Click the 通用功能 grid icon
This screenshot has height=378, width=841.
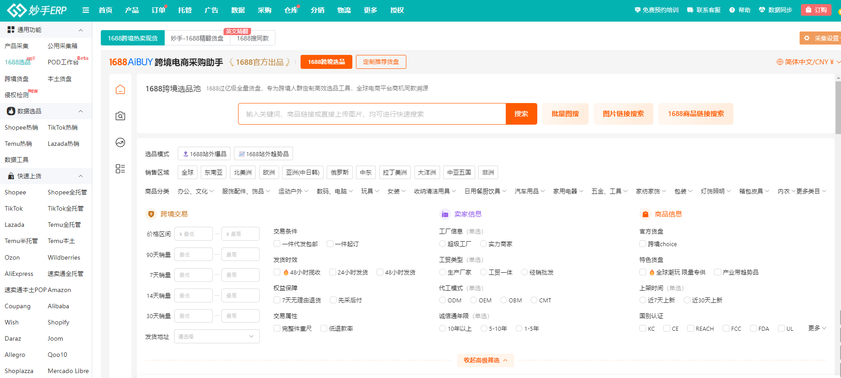11,30
